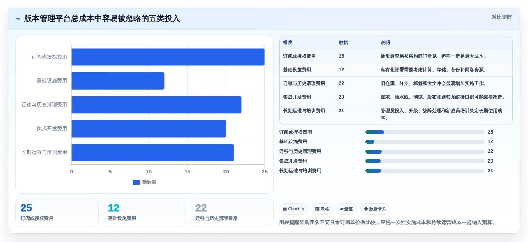528x242 pixels.
Task: Click the description starting 私有化部署需要考虑
Action: point(434,70)
